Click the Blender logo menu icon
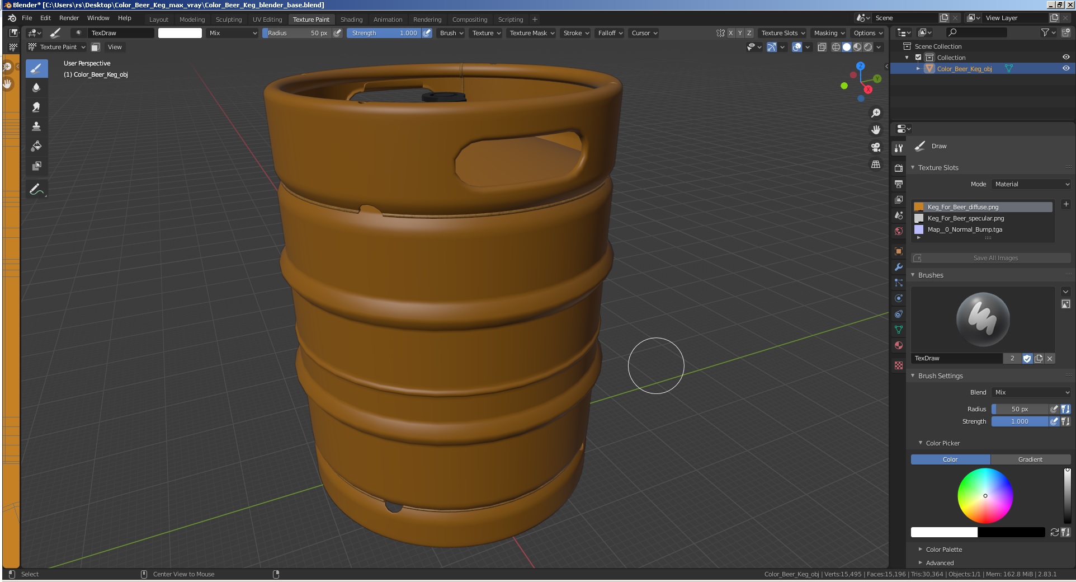Image resolution: width=1076 pixels, height=582 pixels. click(12, 18)
